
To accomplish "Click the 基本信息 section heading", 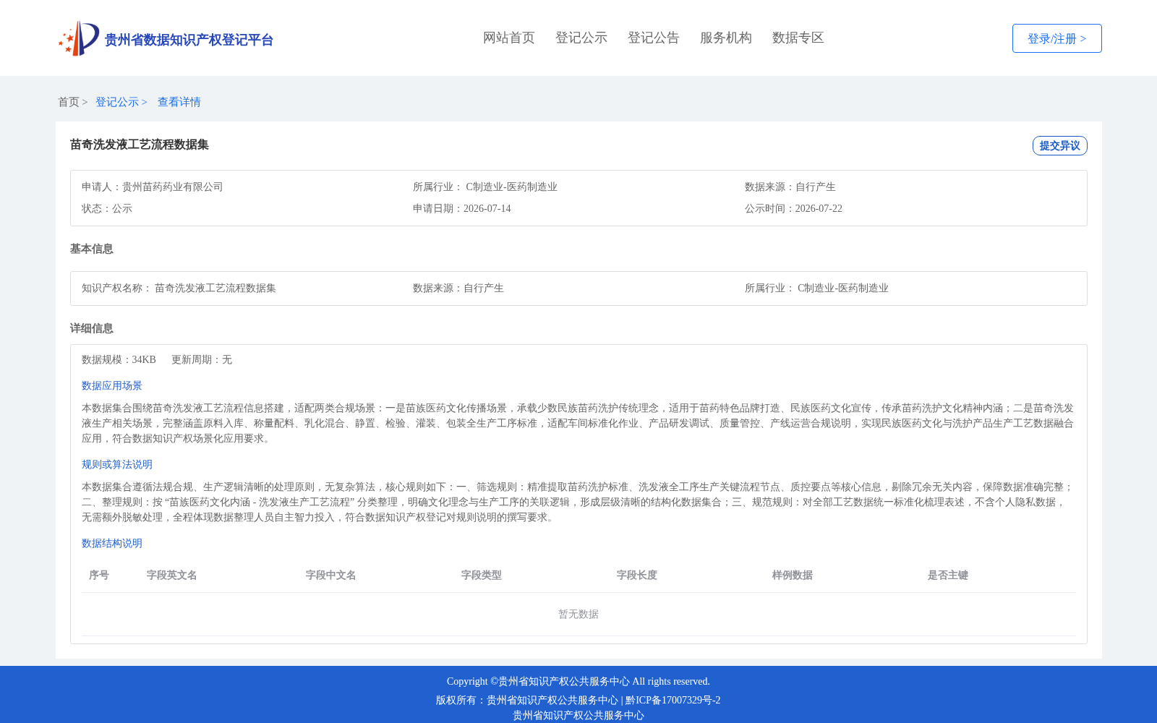I will pos(92,249).
